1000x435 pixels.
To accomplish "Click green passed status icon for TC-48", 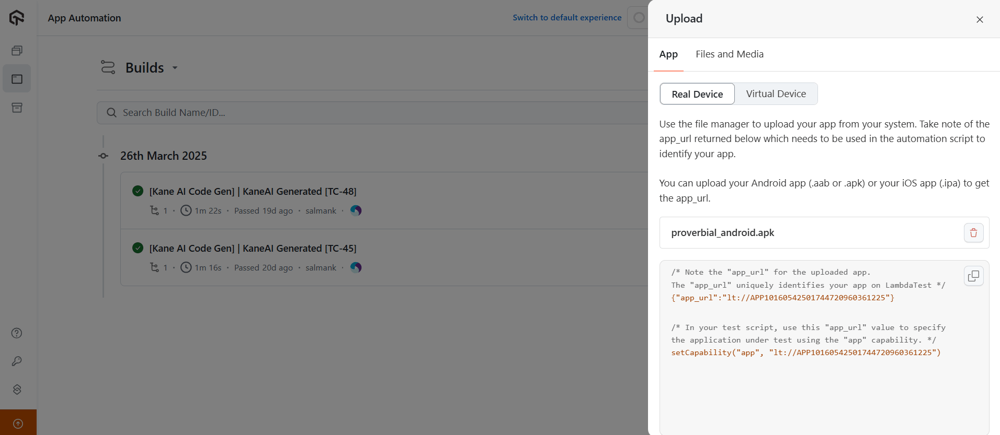I will pyautogui.click(x=138, y=191).
